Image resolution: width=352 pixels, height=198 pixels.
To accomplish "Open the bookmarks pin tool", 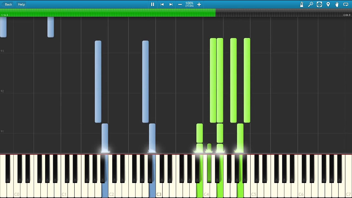I will (328, 4).
